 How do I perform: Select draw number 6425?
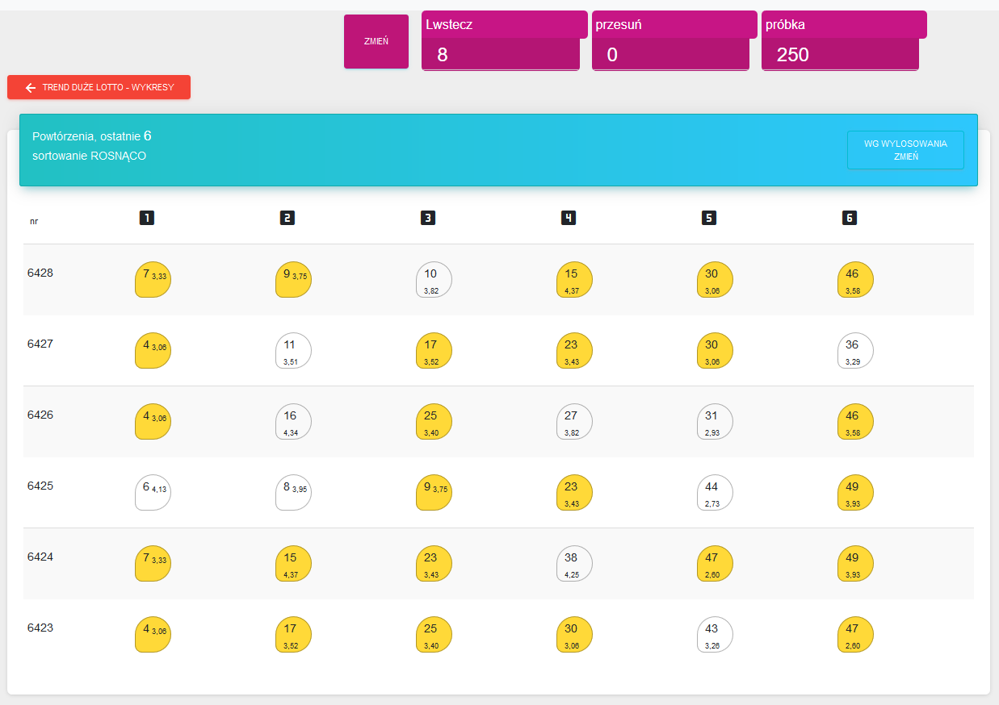click(x=40, y=486)
